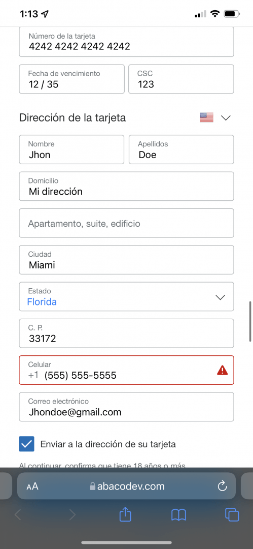Tap the Safari back arrow
This screenshot has height=549, width=253.
(18, 514)
